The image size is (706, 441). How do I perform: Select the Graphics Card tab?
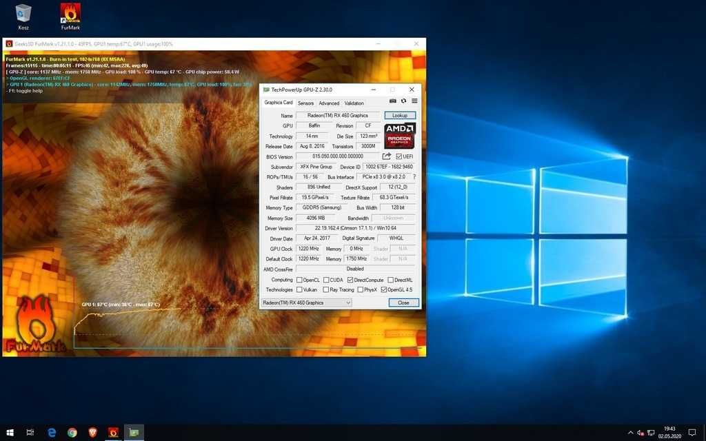pos(279,103)
